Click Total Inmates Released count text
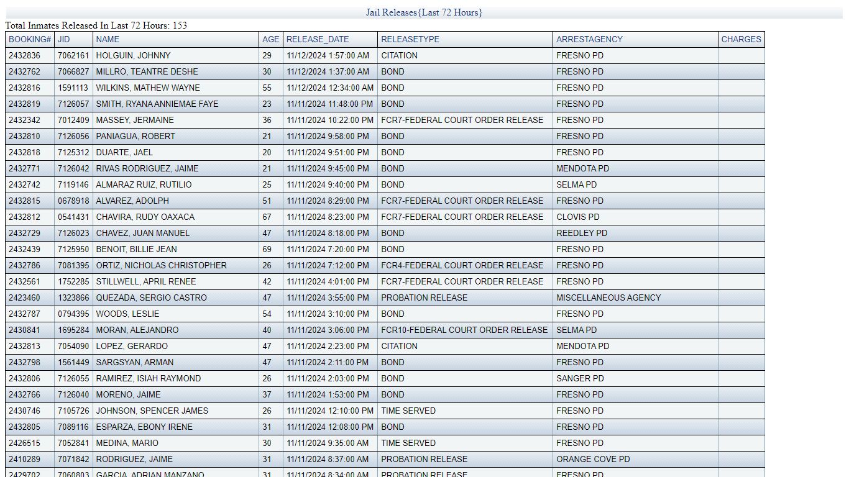849x477 pixels. (x=96, y=25)
